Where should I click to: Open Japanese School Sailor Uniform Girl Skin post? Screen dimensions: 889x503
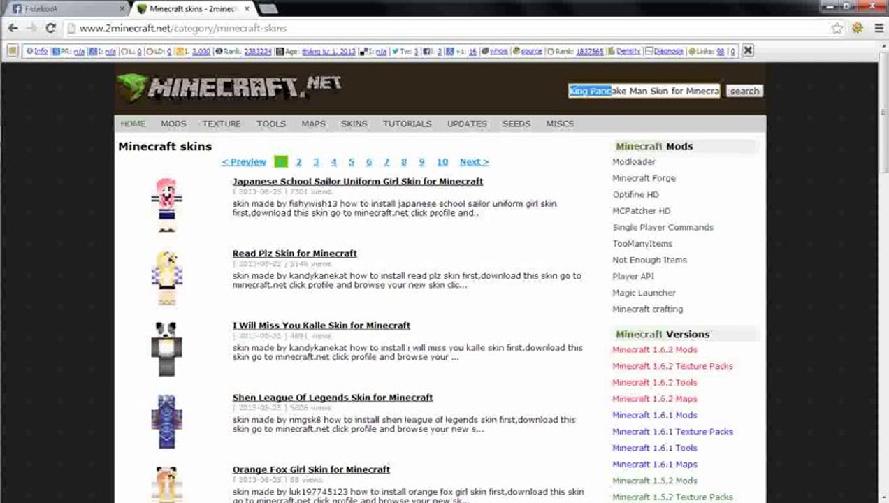pos(358,182)
